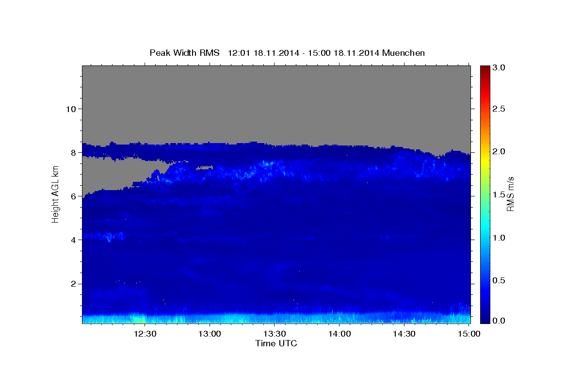Click the '14:00' time axis label

tap(339, 334)
